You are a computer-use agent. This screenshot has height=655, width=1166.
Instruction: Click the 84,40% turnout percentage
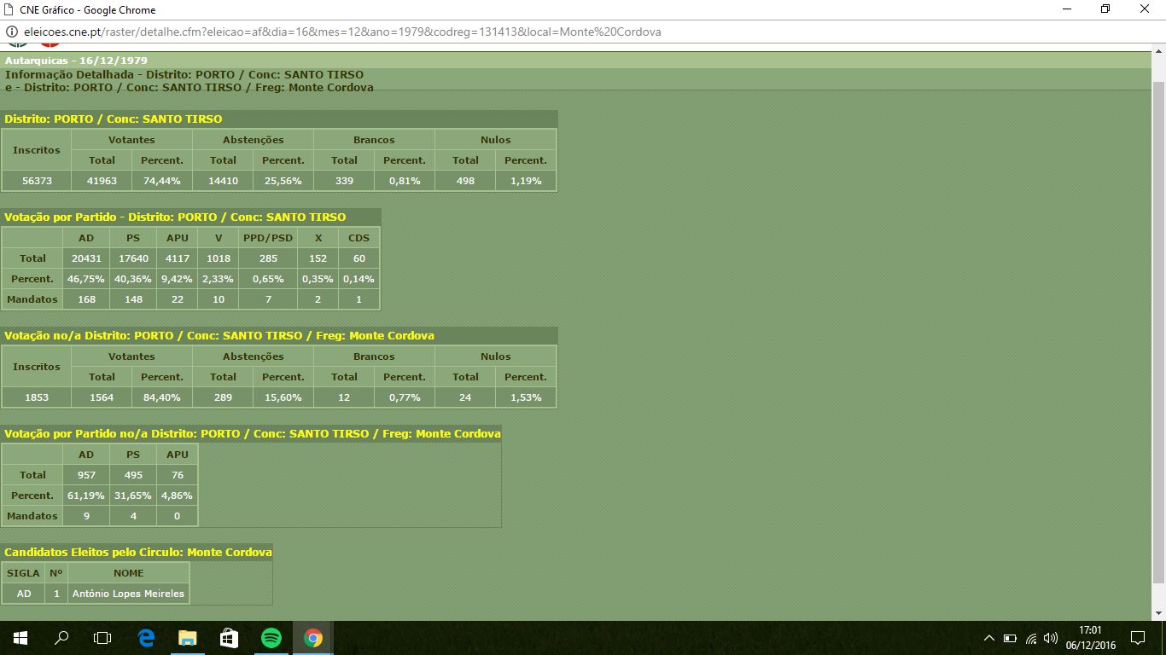click(162, 397)
